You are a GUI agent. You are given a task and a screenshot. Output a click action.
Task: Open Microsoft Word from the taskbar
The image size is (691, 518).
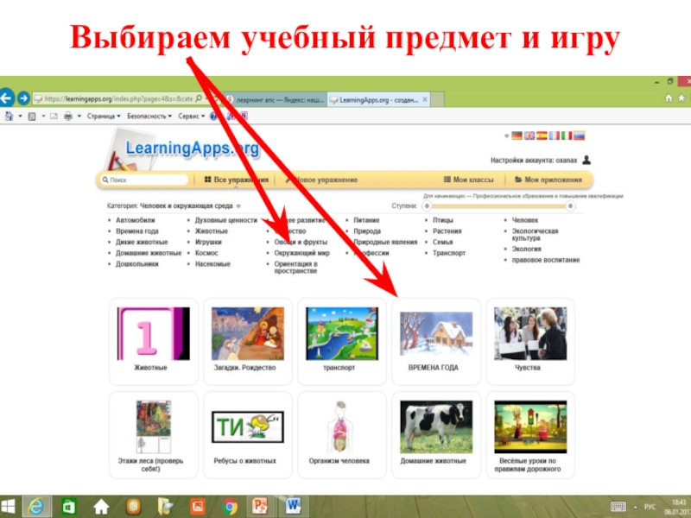tap(291, 504)
